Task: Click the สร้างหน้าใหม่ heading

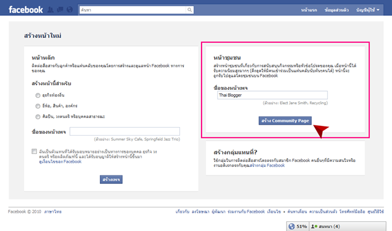Action: pos(43,35)
